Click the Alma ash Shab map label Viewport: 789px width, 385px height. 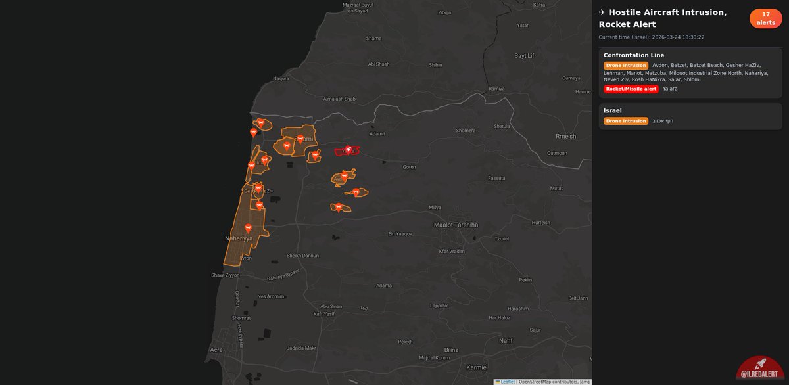(x=339, y=99)
